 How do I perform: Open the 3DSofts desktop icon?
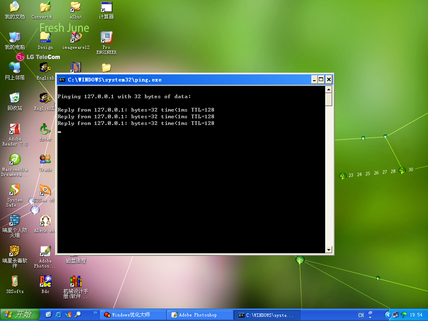[15, 281]
